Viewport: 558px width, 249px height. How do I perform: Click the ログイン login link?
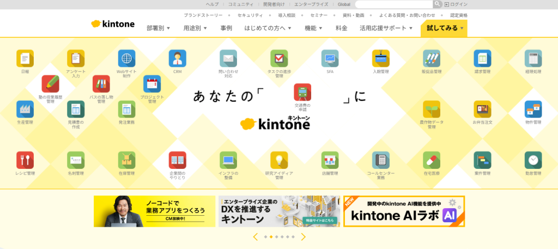456,4
